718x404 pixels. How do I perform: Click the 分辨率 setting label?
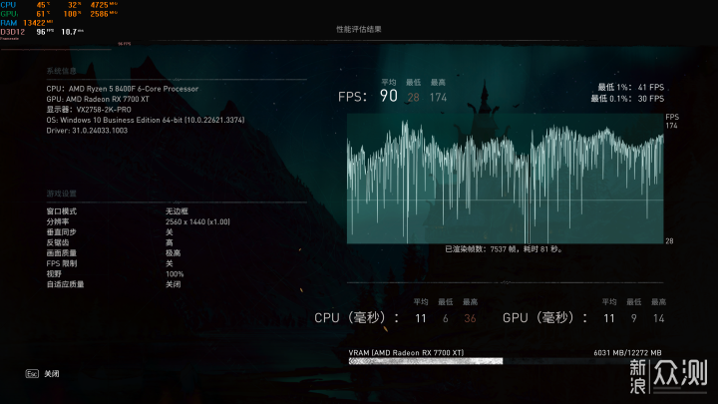click(x=58, y=221)
